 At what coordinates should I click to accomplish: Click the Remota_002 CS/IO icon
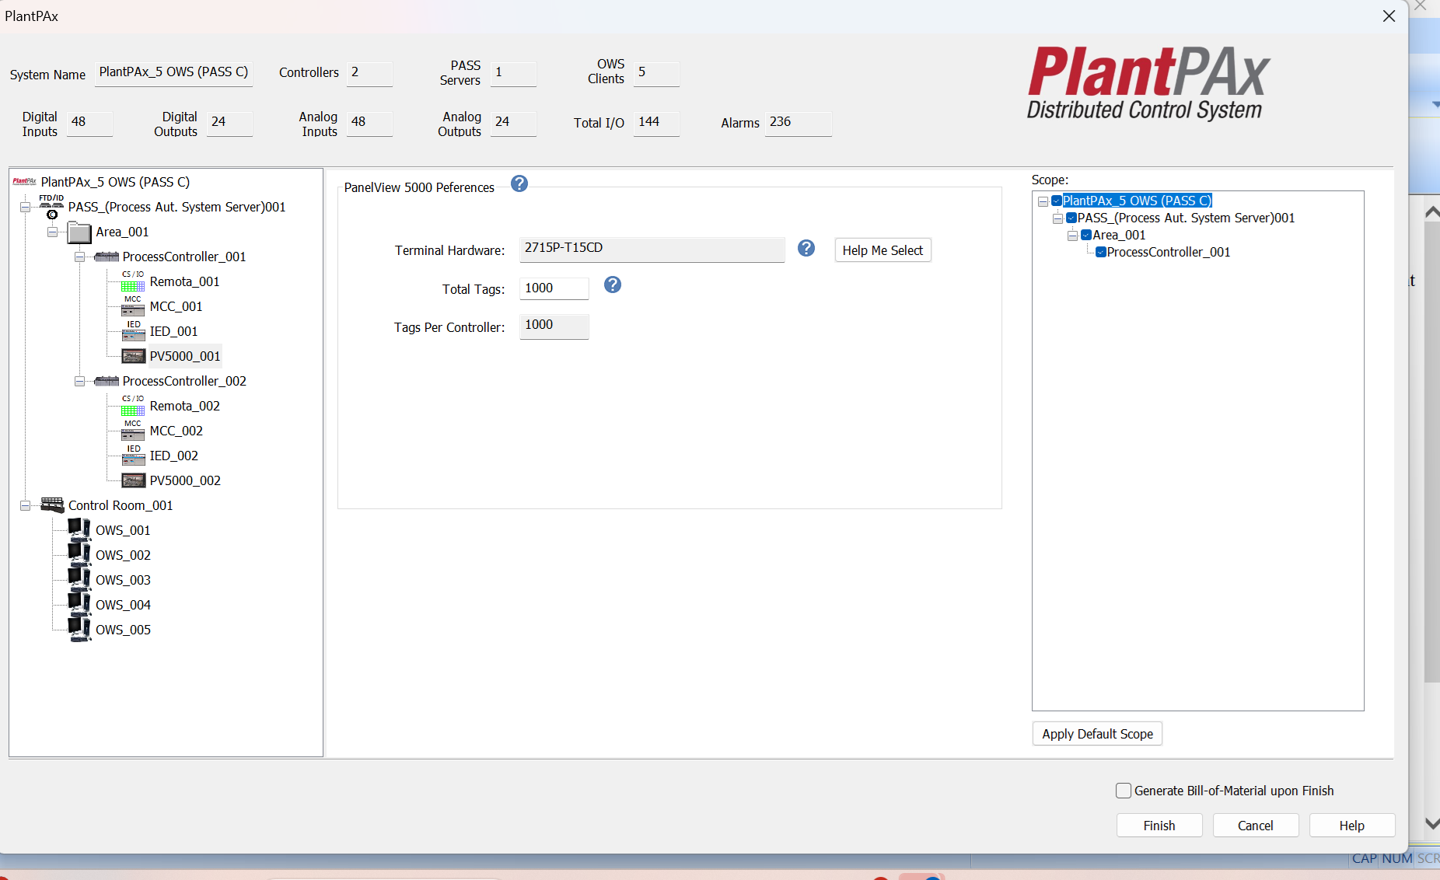click(x=133, y=406)
